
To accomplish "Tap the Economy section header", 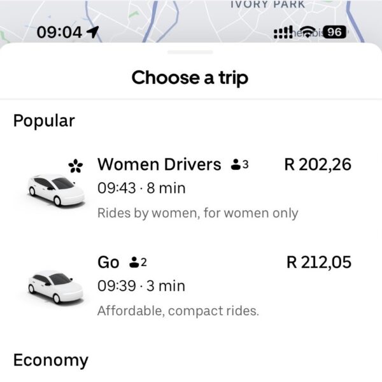I will coord(50,360).
